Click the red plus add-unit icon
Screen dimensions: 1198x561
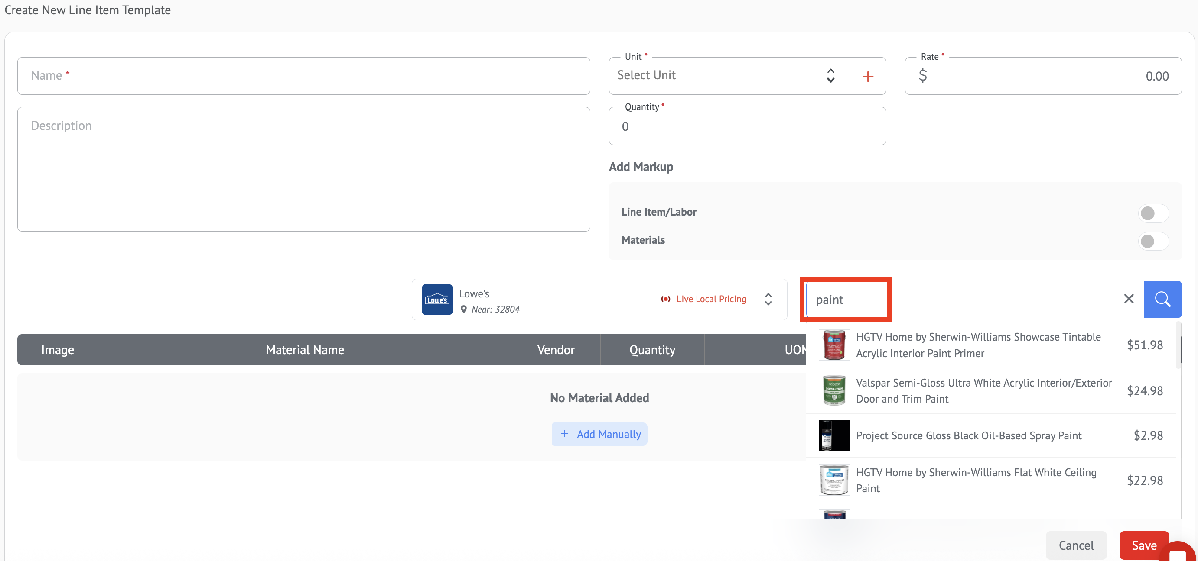pyautogui.click(x=867, y=77)
